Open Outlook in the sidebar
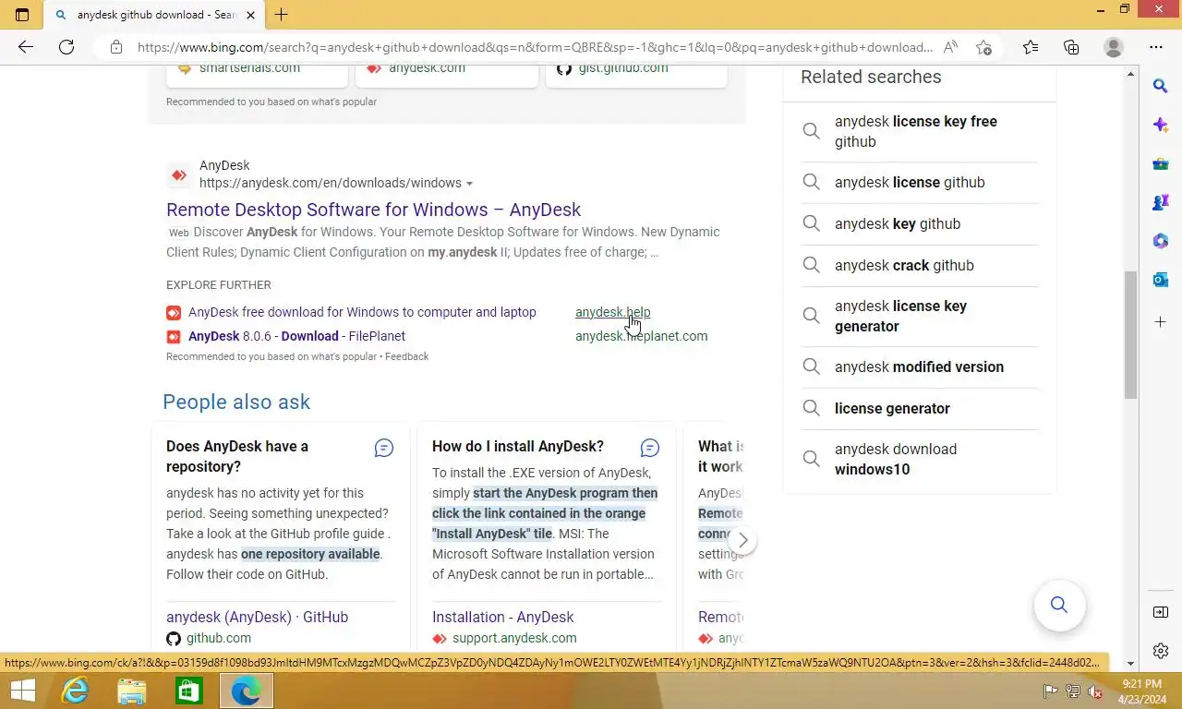This screenshot has width=1182, height=709. click(x=1161, y=280)
